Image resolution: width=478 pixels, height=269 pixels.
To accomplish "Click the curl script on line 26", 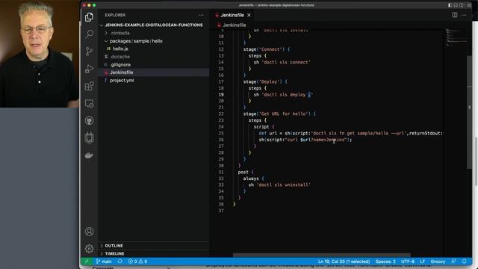I will click(305, 140).
